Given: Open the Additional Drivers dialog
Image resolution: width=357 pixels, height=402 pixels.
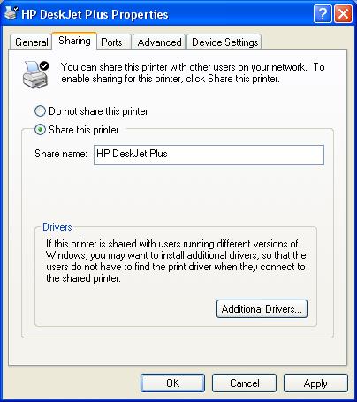Looking at the screenshot, I should coord(262,308).
